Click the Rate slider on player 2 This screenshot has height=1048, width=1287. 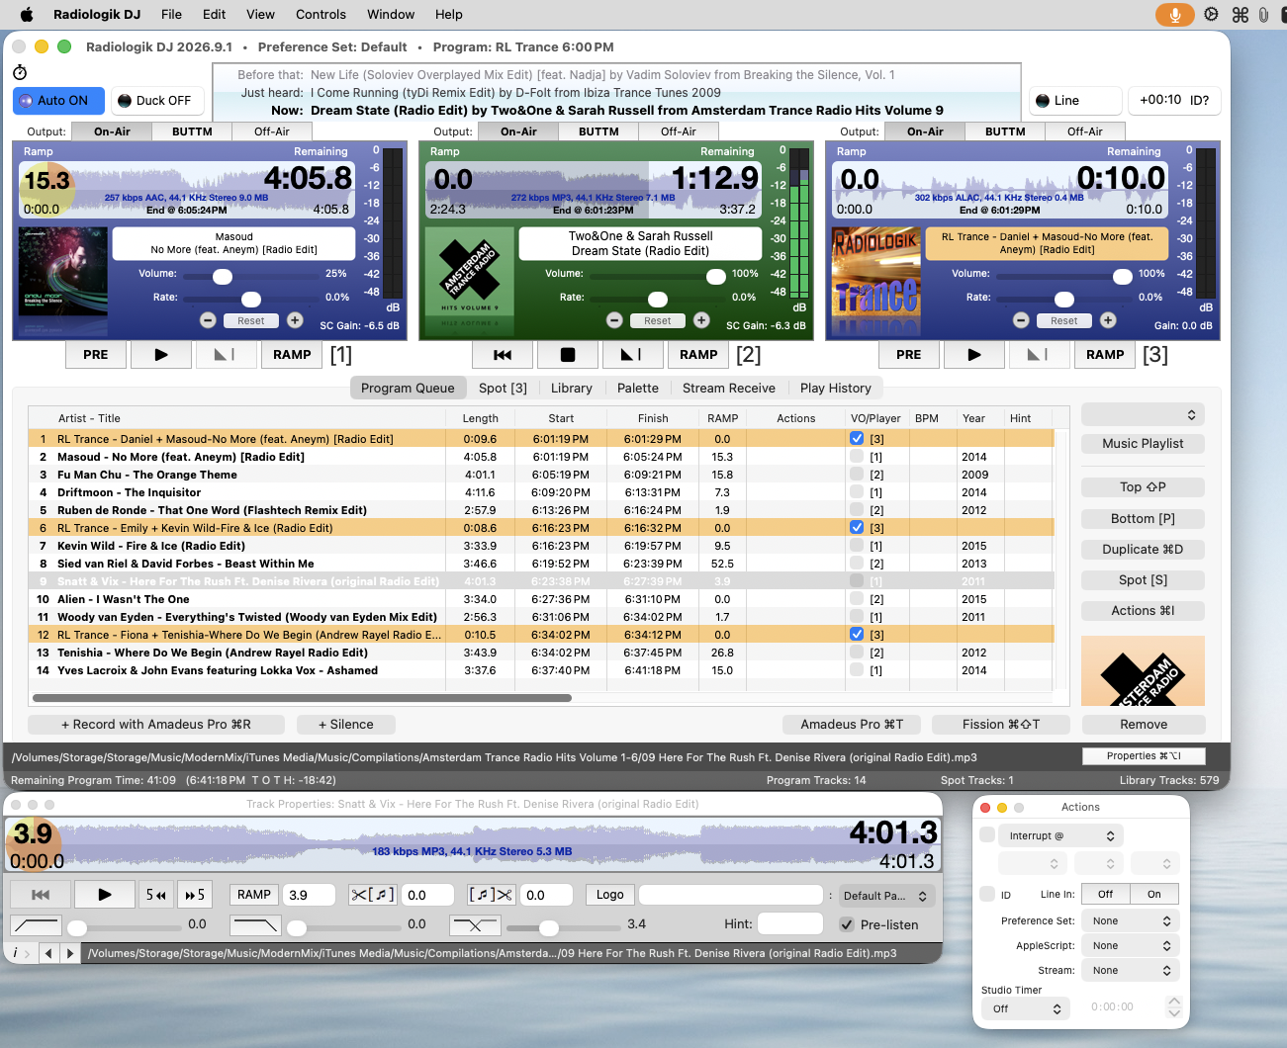point(658,298)
